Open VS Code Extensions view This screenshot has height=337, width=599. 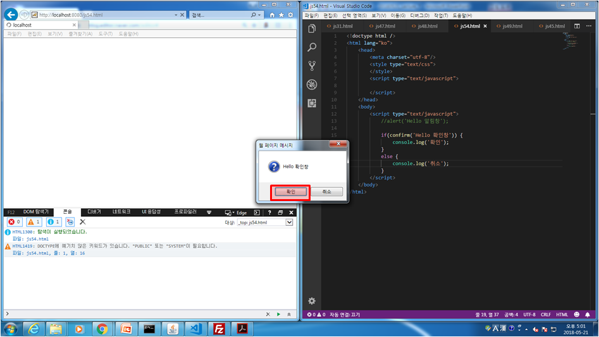coord(312,103)
